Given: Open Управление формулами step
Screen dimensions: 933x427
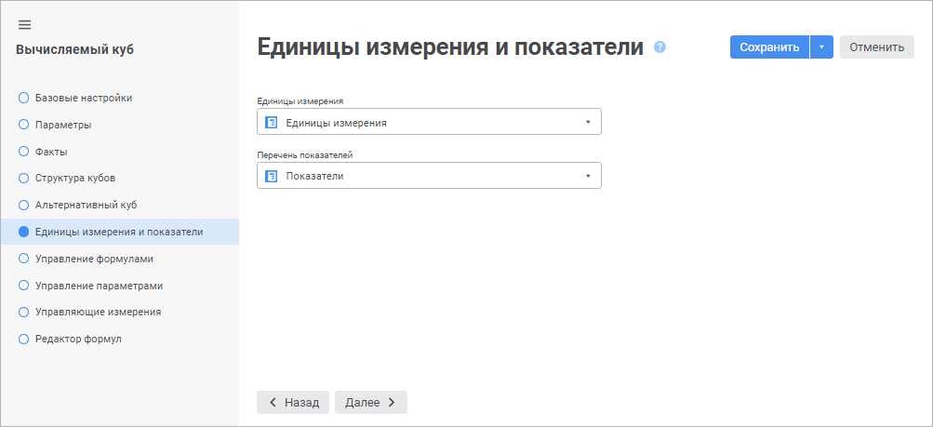Looking at the screenshot, I should 93,259.
